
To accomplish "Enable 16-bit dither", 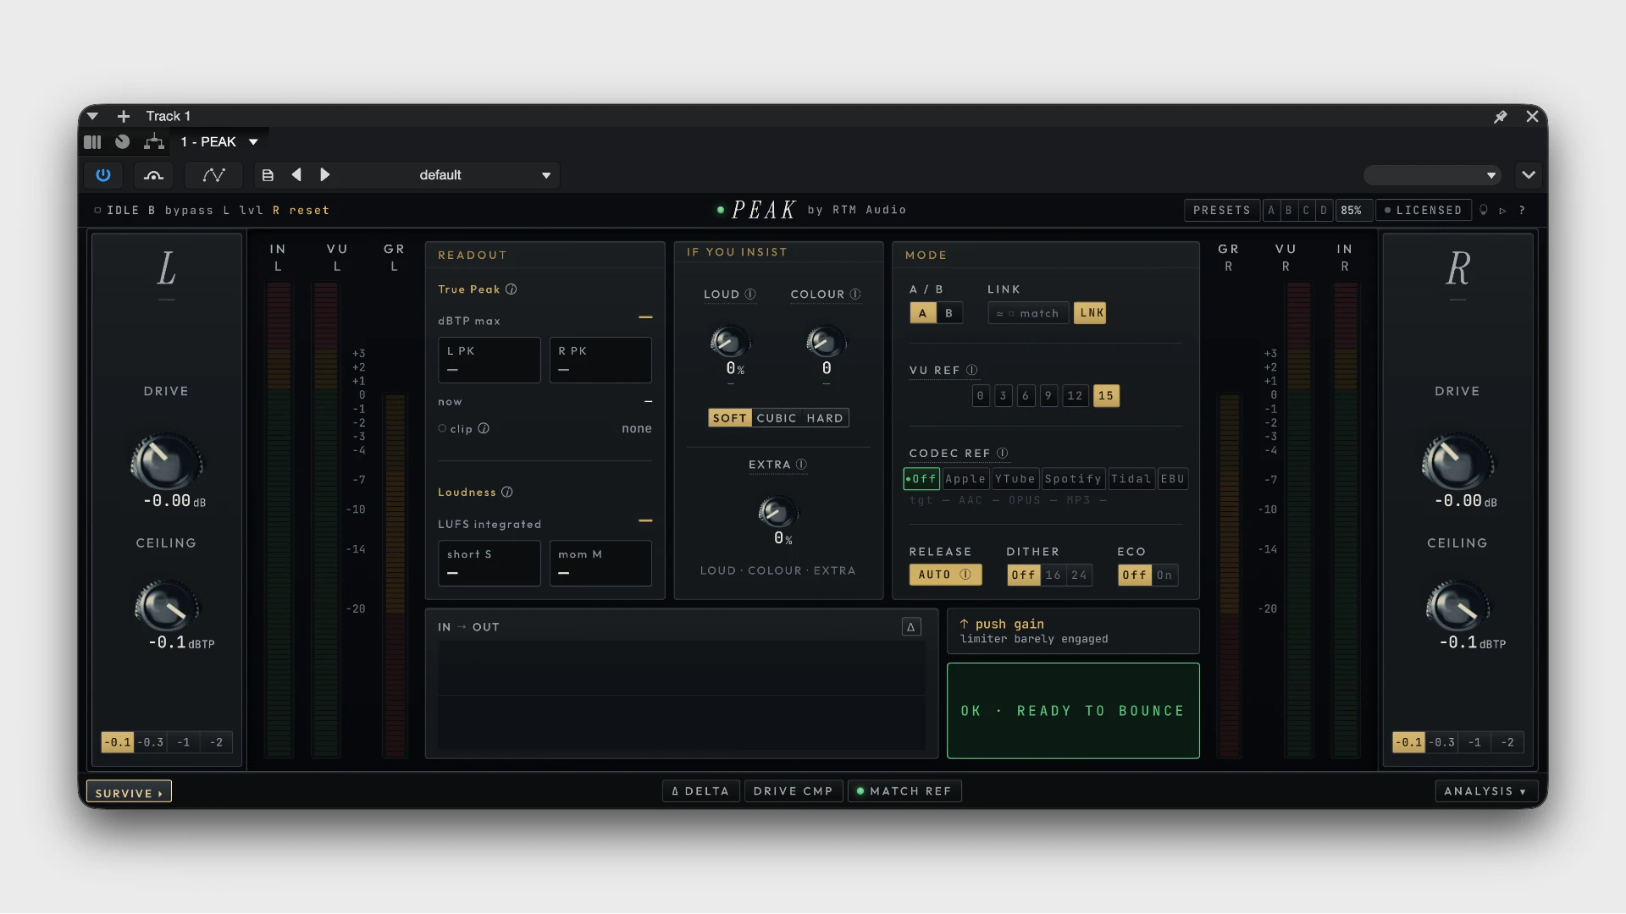I will (1053, 575).
